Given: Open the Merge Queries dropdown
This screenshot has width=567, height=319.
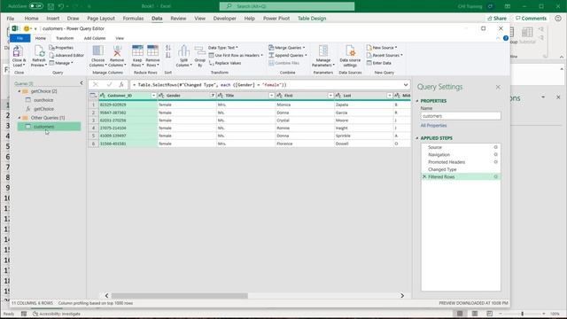Looking at the screenshot, I should pos(287,47).
